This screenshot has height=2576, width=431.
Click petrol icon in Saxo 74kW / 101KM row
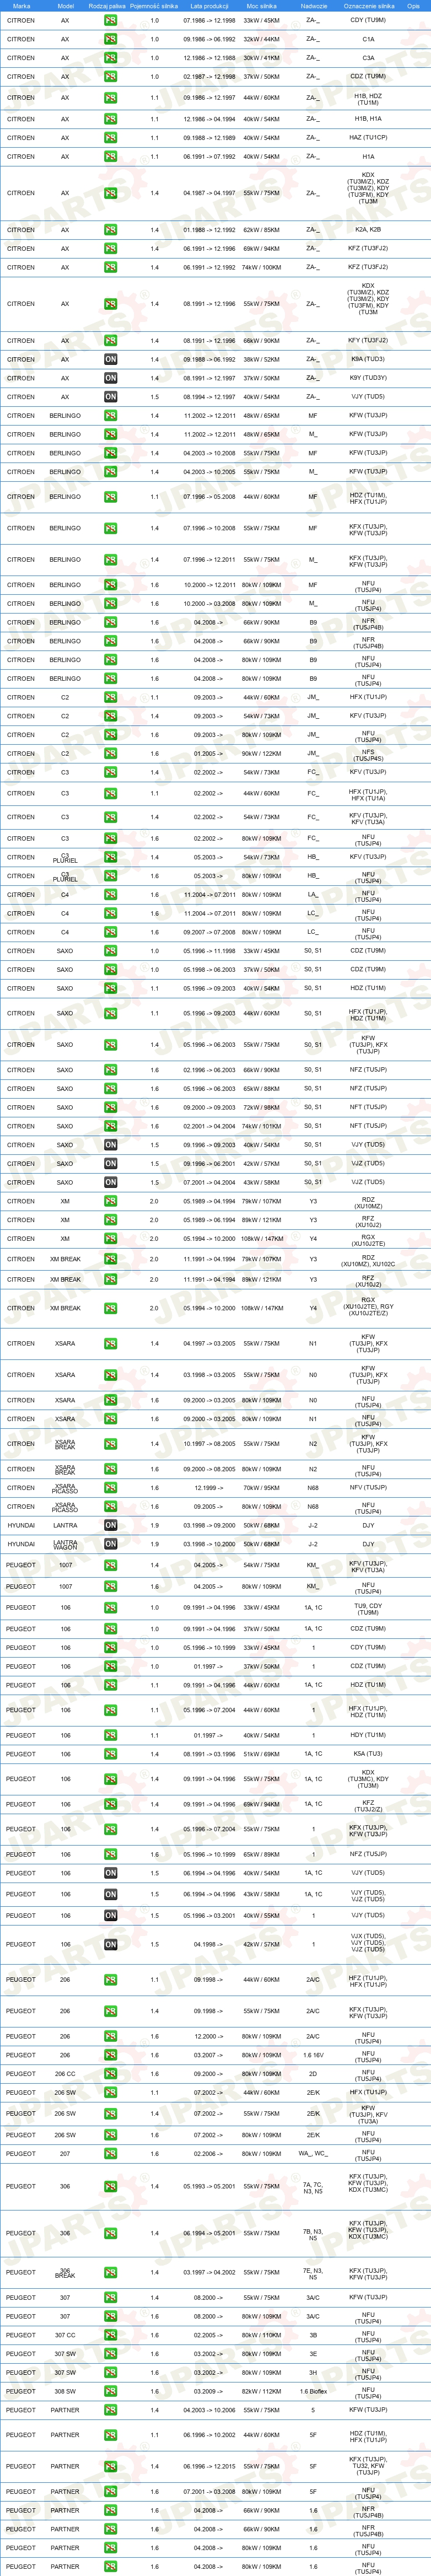coord(110,1126)
